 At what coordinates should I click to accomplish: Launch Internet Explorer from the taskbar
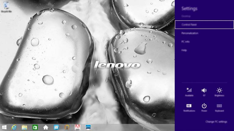click(14, 127)
